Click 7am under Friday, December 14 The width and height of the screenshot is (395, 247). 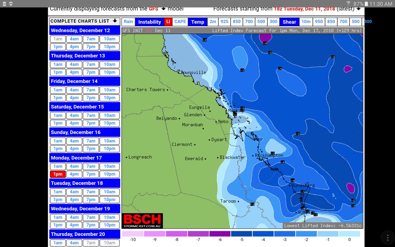tap(91, 90)
